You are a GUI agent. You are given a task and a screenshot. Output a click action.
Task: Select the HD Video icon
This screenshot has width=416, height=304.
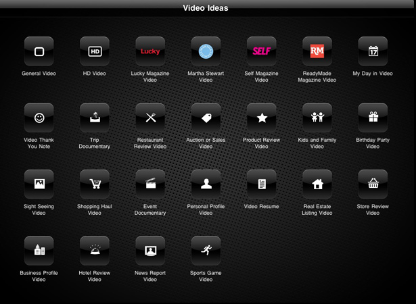[95, 51]
